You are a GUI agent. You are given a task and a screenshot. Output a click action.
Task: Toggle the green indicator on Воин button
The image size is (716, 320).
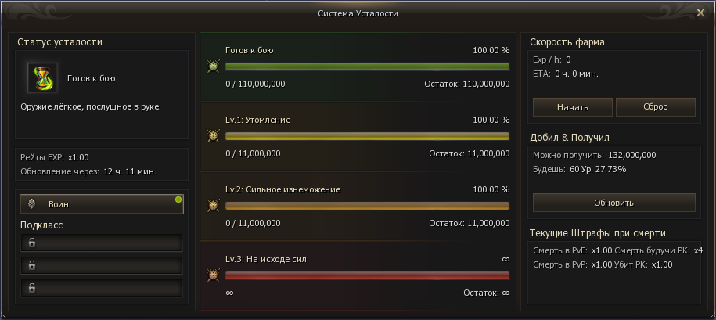click(178, 200)
